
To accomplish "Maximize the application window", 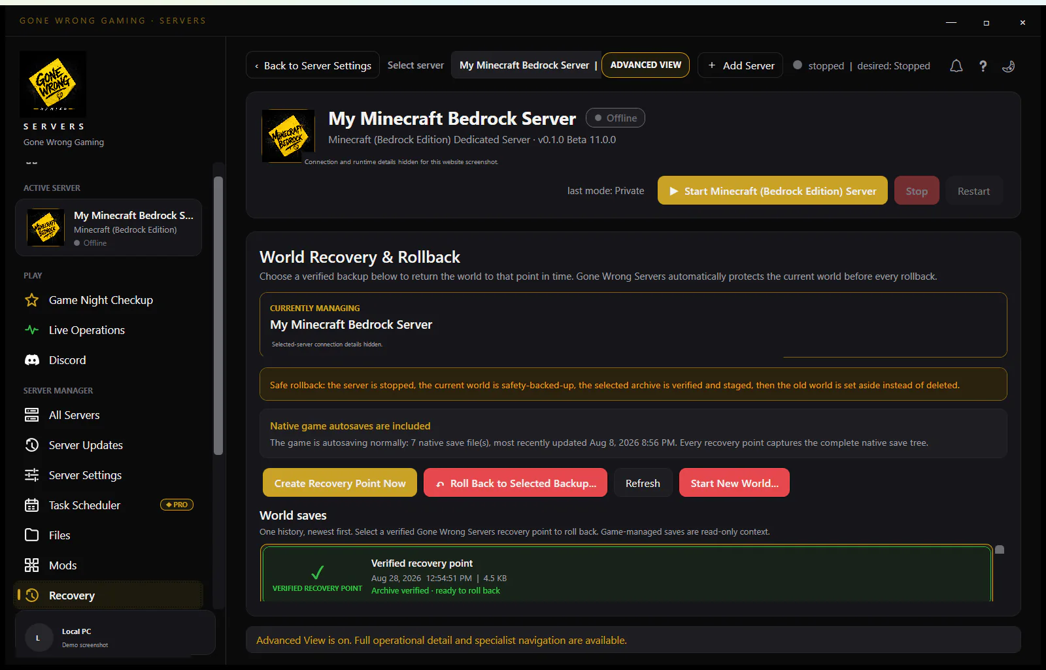I will pyautogui.click(x=986, y=22).
